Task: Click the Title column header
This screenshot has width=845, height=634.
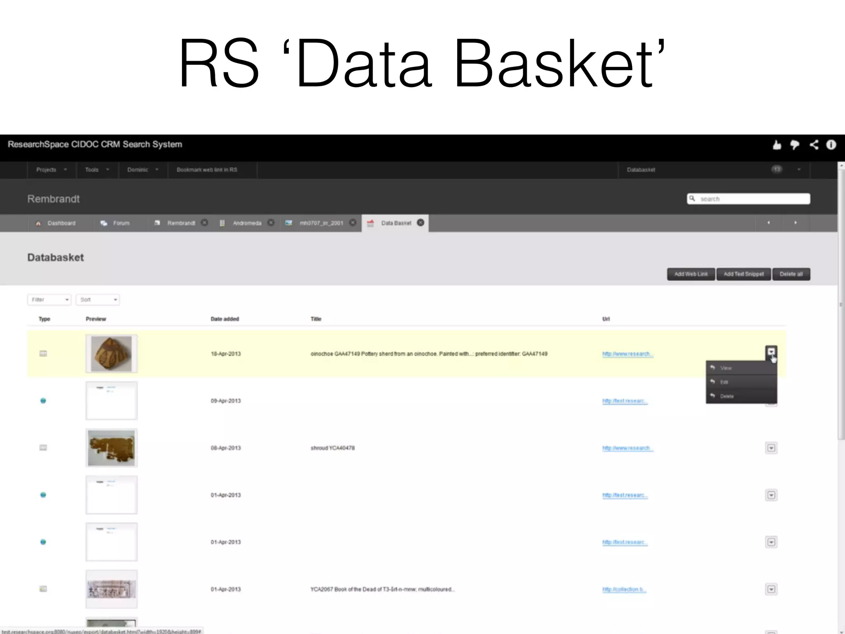Action: coord(316,319)
